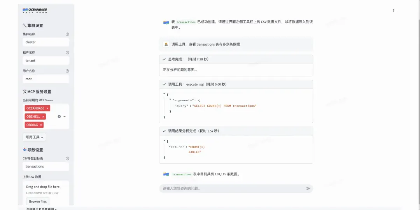
Task: Click the 上传 CSV 数据 label
Action: 32,177
